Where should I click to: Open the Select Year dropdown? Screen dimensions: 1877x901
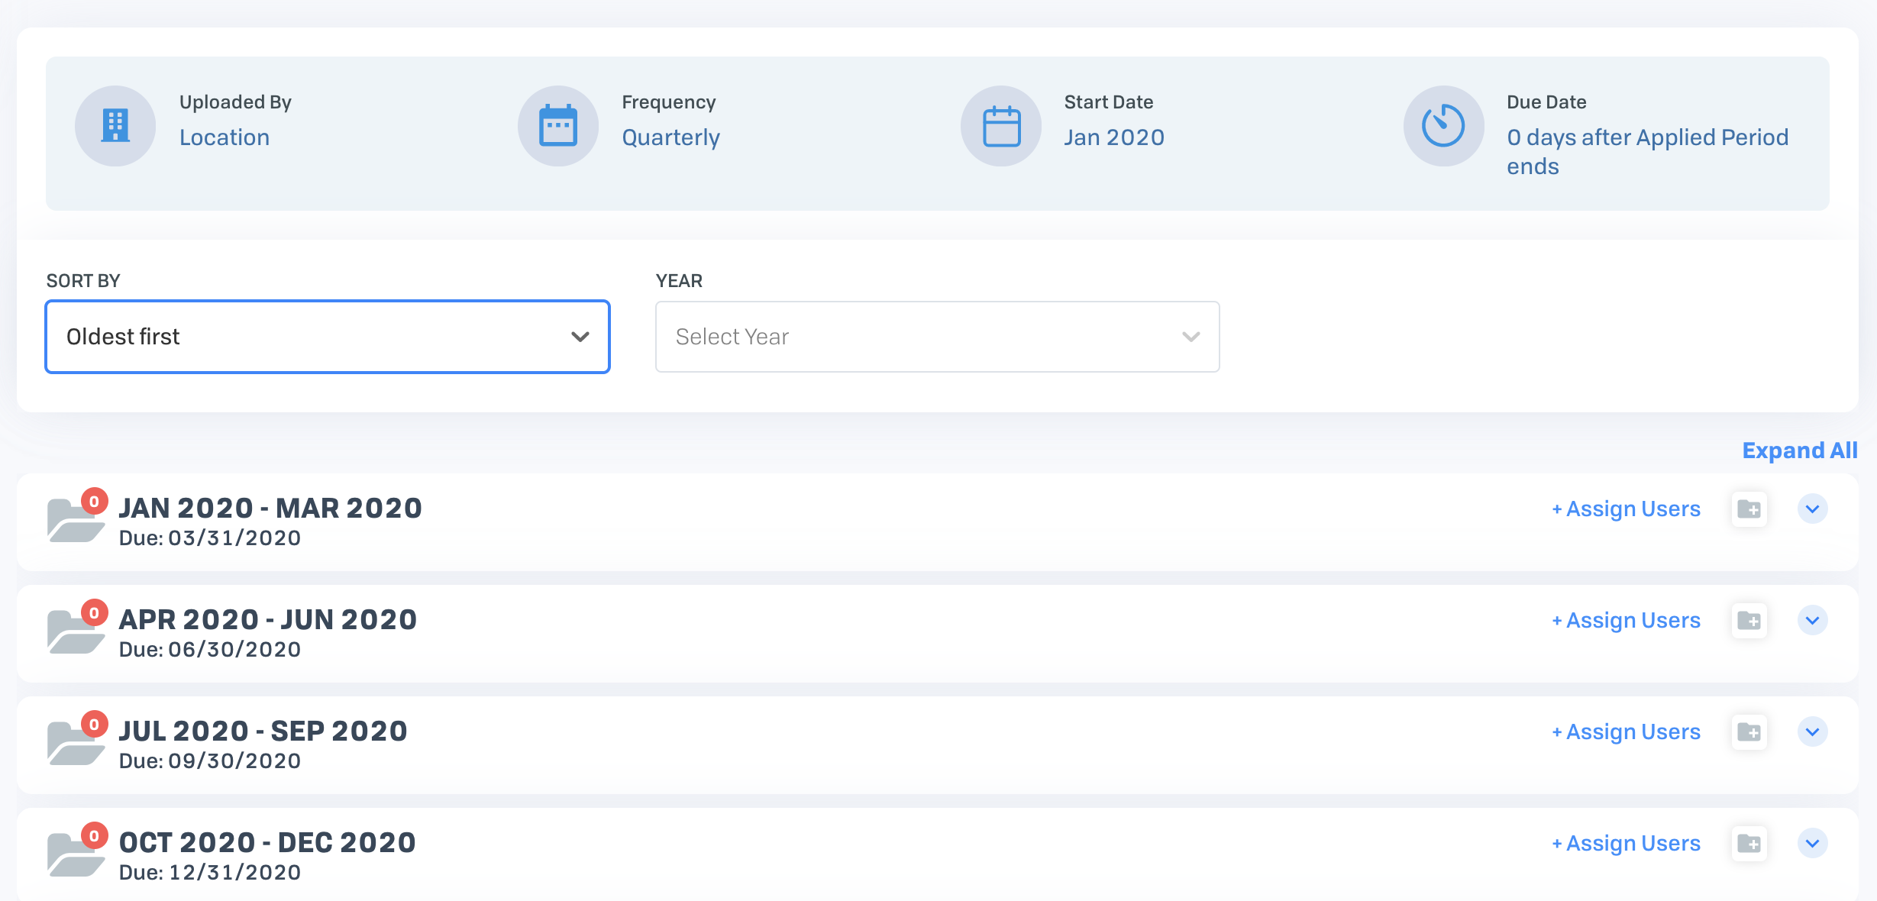pos(937,337)
